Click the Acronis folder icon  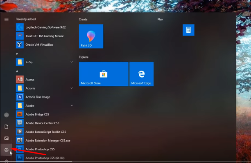[20, 88]
